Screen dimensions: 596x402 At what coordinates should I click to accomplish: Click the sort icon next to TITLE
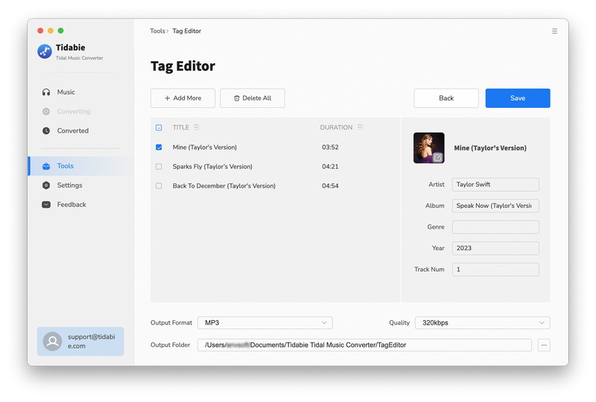(x=196, y=127)
